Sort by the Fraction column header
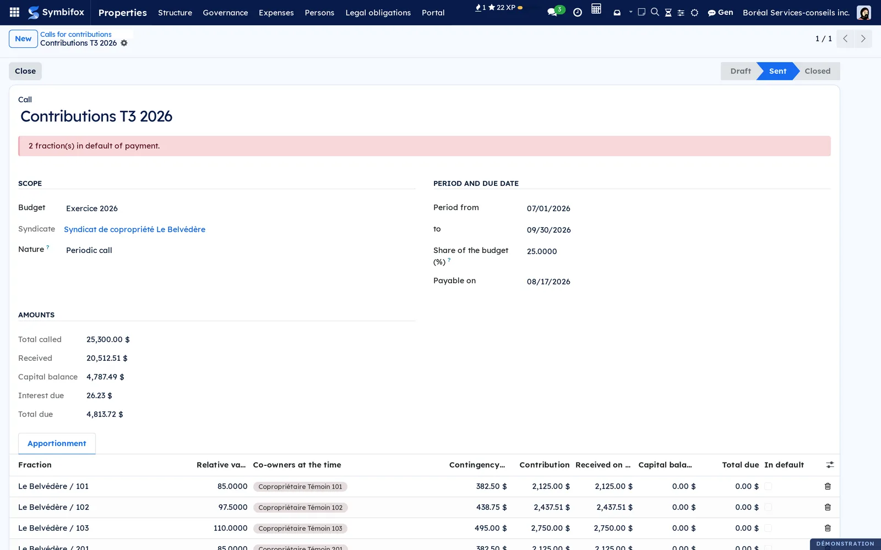 click(35, 465)
